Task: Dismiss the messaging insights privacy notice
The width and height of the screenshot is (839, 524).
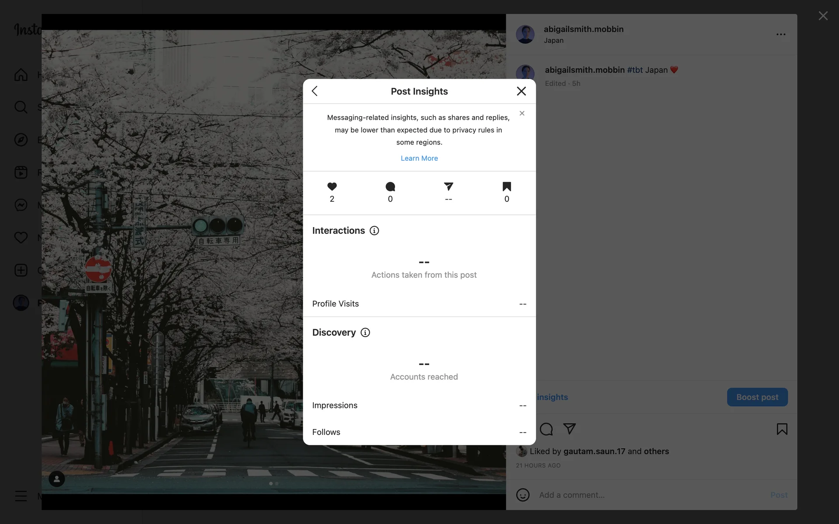Action: [x=522, y=114]
